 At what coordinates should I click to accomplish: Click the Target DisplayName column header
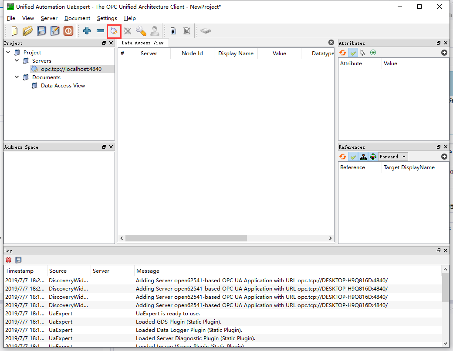point(415,167)
